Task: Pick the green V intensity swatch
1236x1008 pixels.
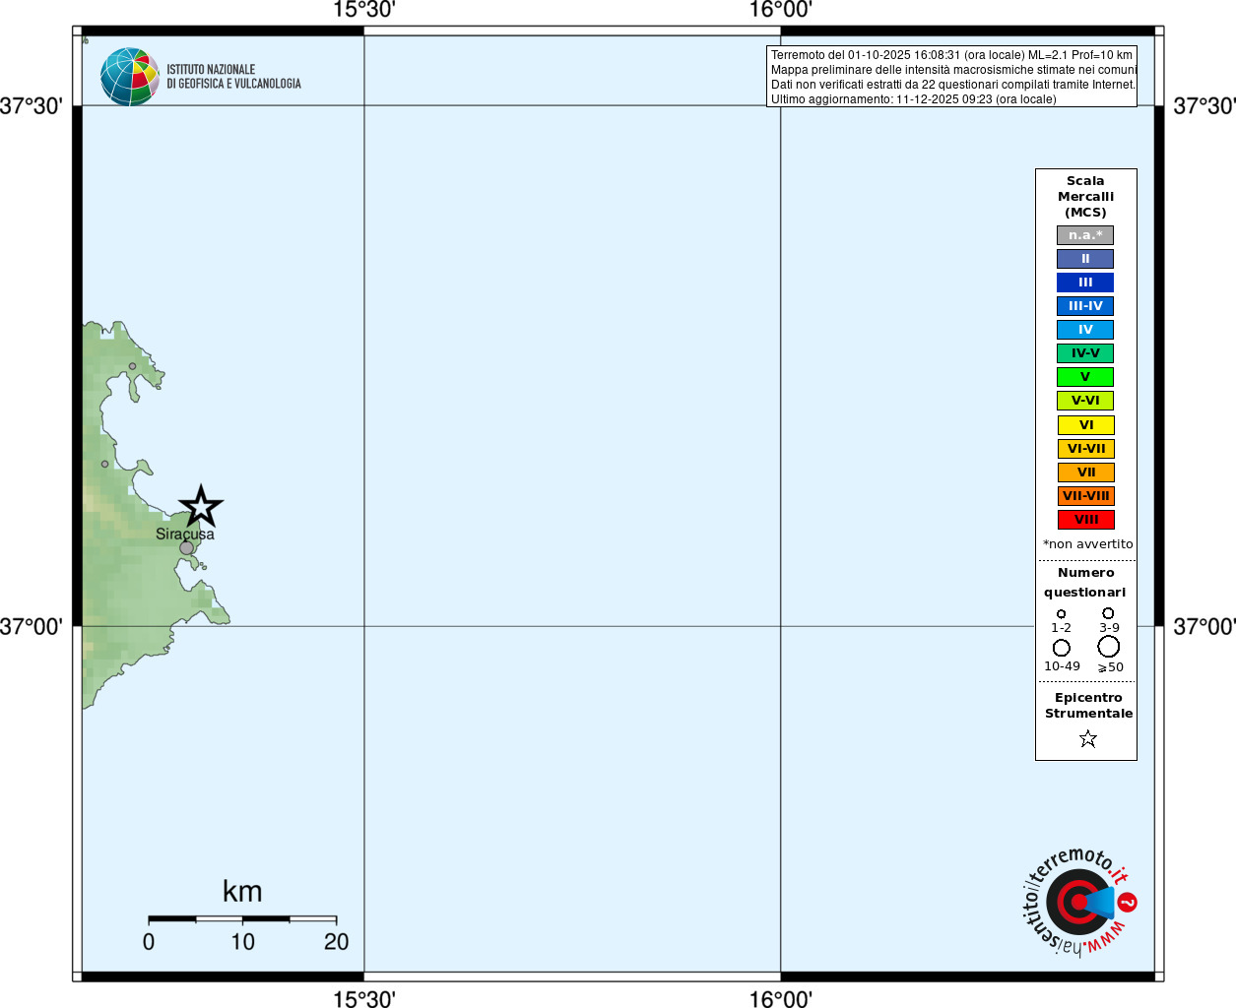Action: [x=1085, y=377]
